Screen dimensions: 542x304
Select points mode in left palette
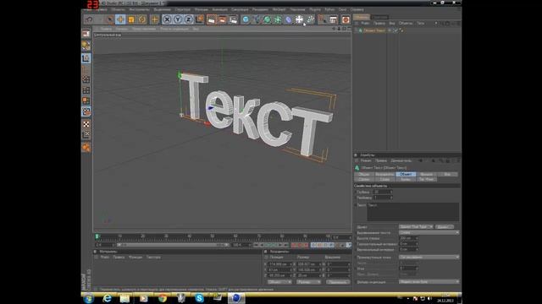pos(86,79)
